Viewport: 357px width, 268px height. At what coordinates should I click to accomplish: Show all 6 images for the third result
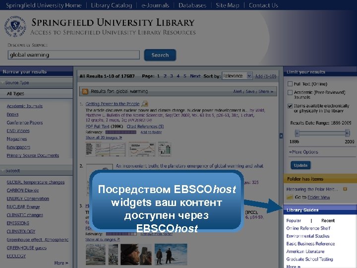103,240
